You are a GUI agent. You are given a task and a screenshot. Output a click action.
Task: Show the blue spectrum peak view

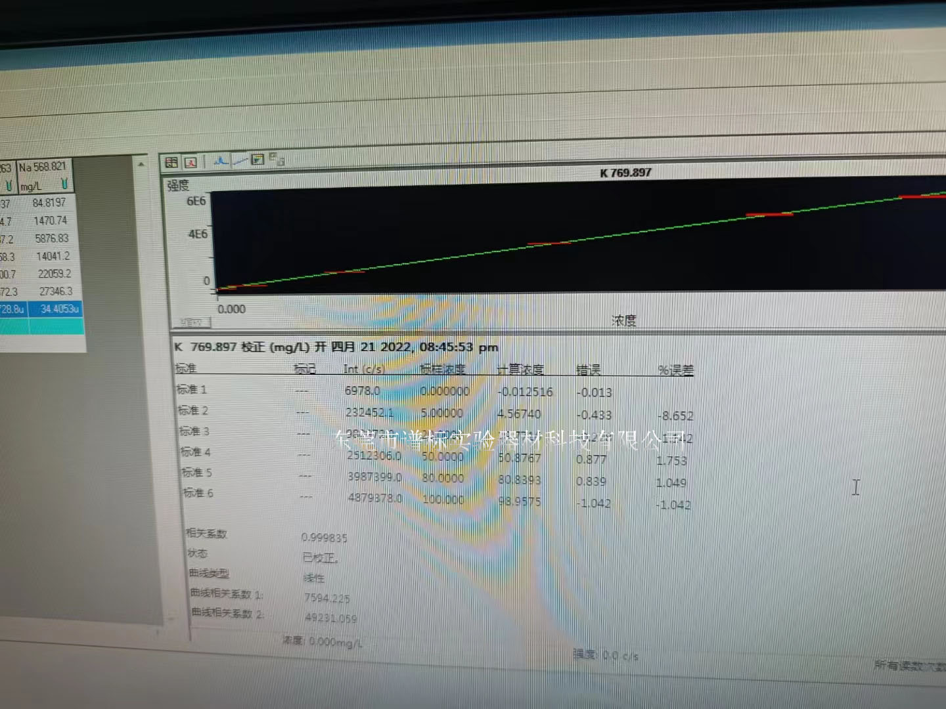coord(221,160)
